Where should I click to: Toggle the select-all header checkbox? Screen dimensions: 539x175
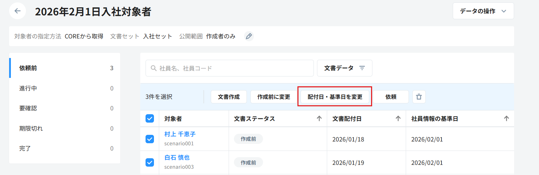point(150,119)
